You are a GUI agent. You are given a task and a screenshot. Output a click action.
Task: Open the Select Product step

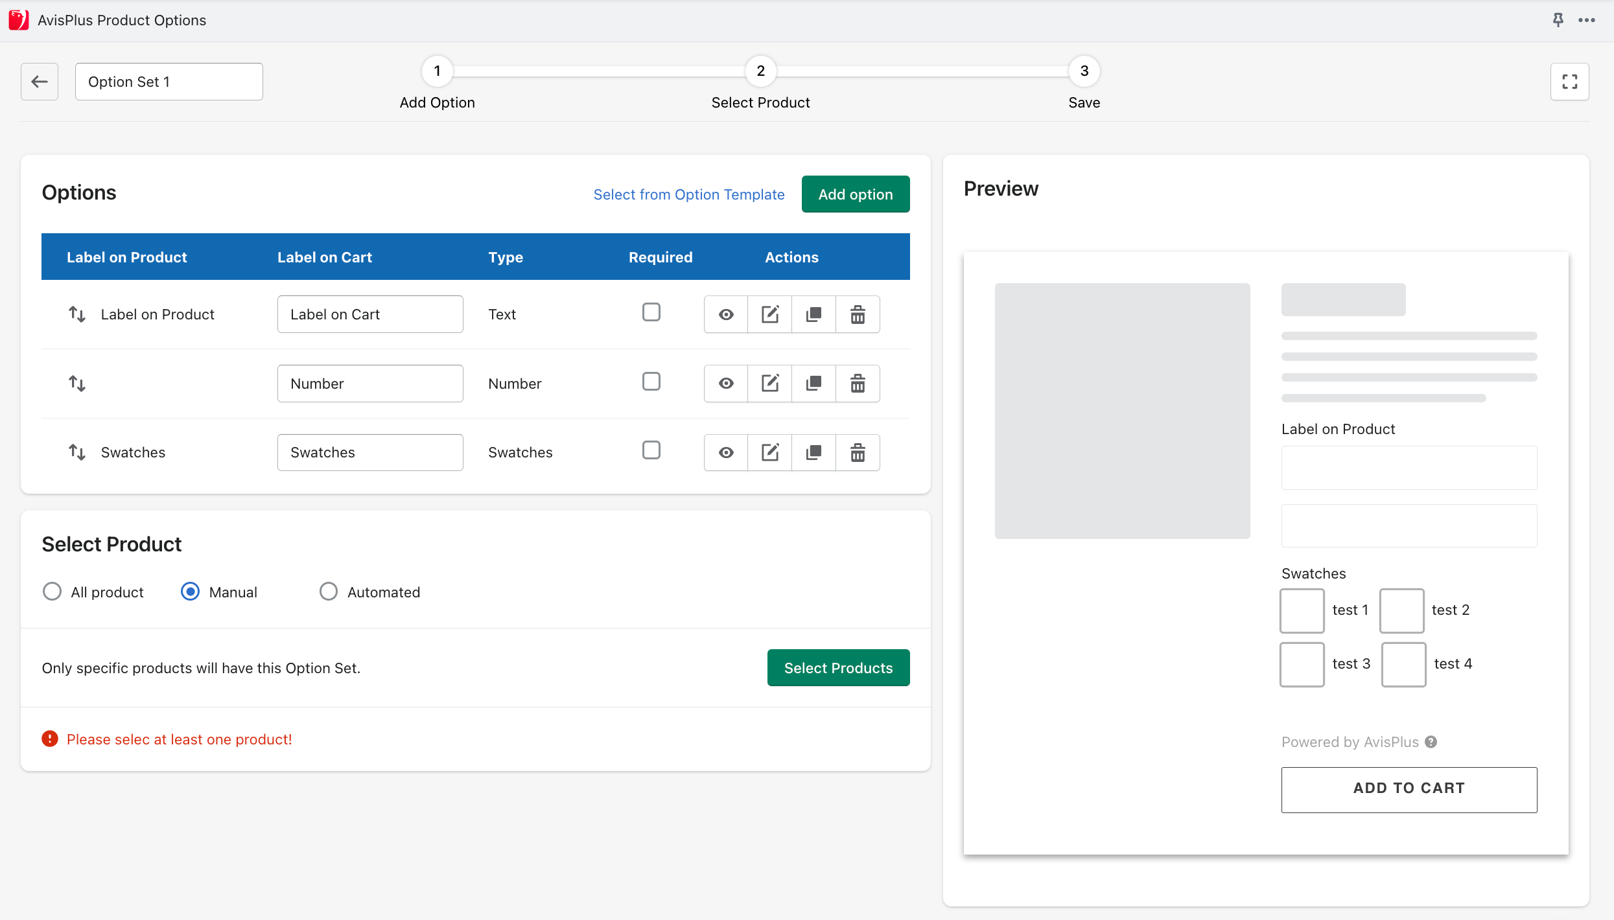tap(760, 71)
